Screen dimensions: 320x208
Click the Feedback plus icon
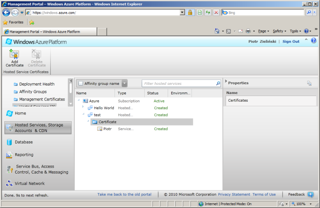tap(310, 194)
